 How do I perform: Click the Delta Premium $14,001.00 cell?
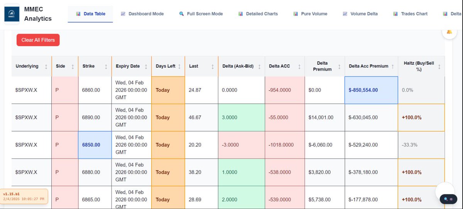pos(324,117)
